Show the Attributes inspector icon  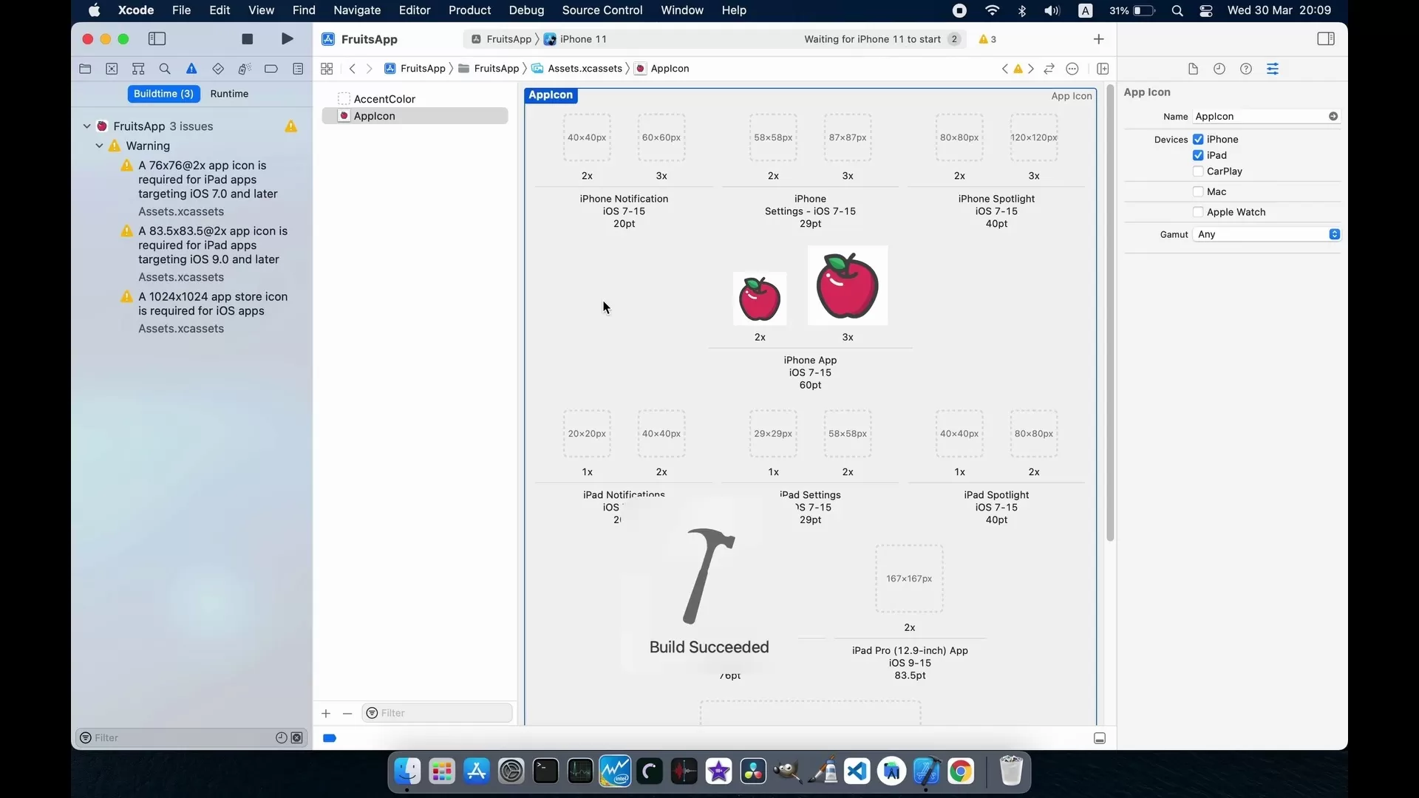click(1273, 69)
